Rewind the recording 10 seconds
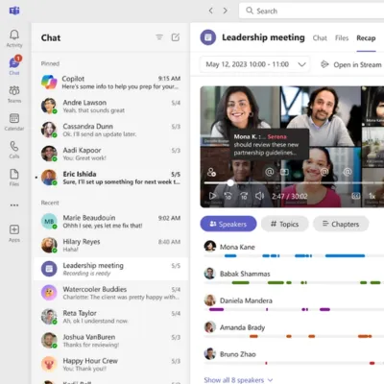 coord(228,196)
